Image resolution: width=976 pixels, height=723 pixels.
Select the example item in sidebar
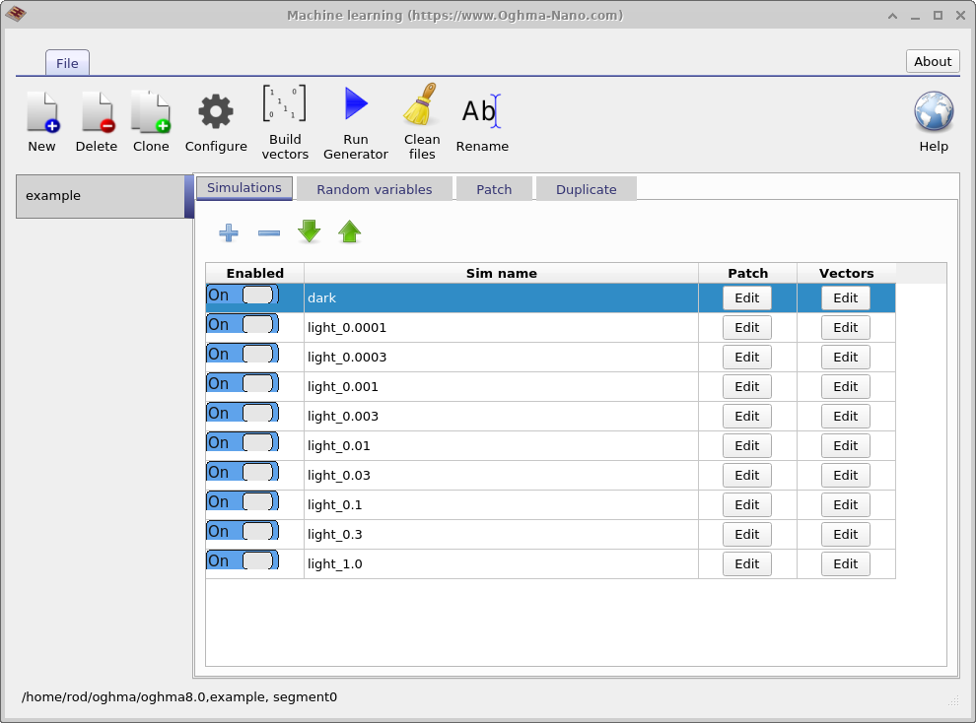click(100, 196)
